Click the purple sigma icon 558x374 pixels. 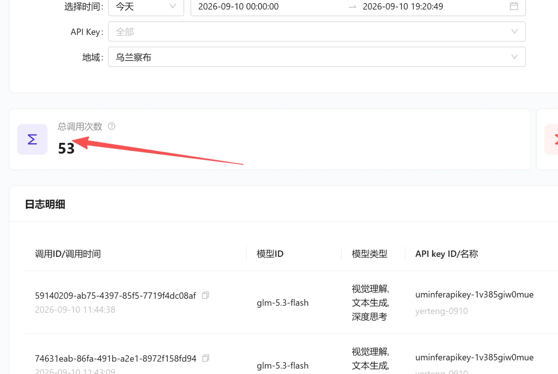[32, 139]
